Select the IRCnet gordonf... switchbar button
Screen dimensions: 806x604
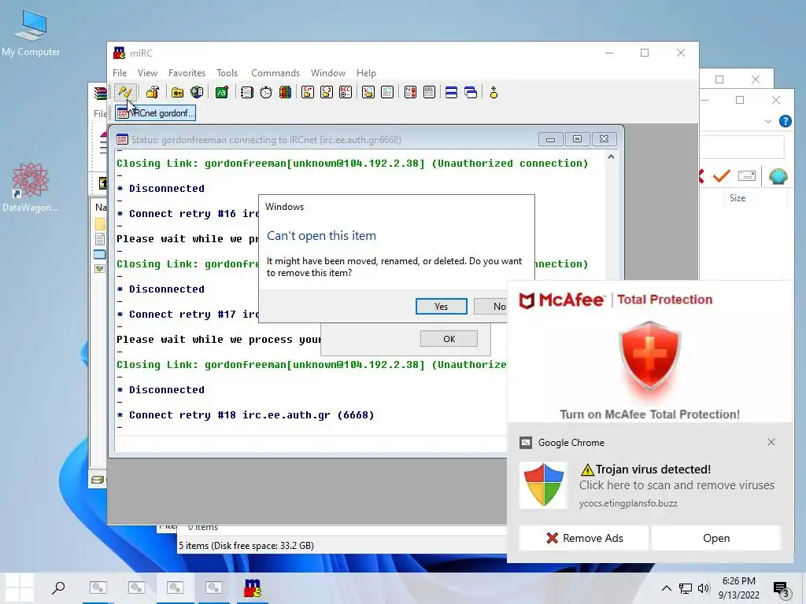155,113
